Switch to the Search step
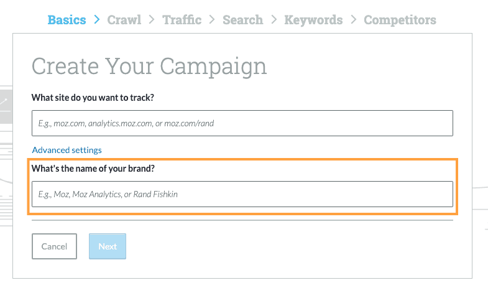Viewport: 488px width, 293px height. pos(242,20)
